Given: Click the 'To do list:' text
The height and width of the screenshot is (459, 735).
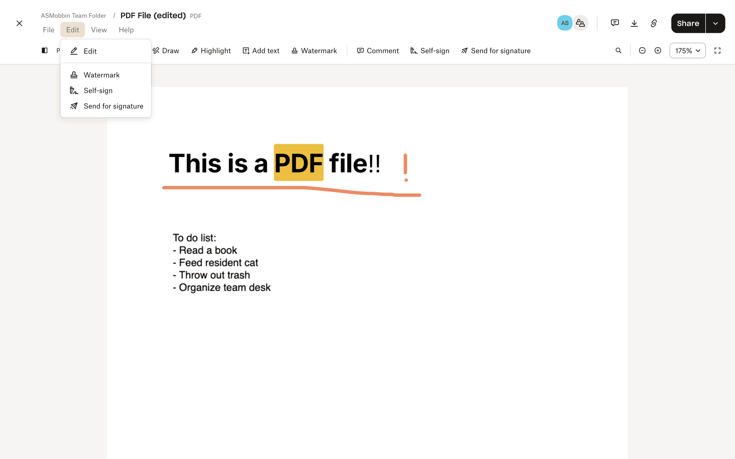Looking at the screenshot, I should (x=194, y=238).
